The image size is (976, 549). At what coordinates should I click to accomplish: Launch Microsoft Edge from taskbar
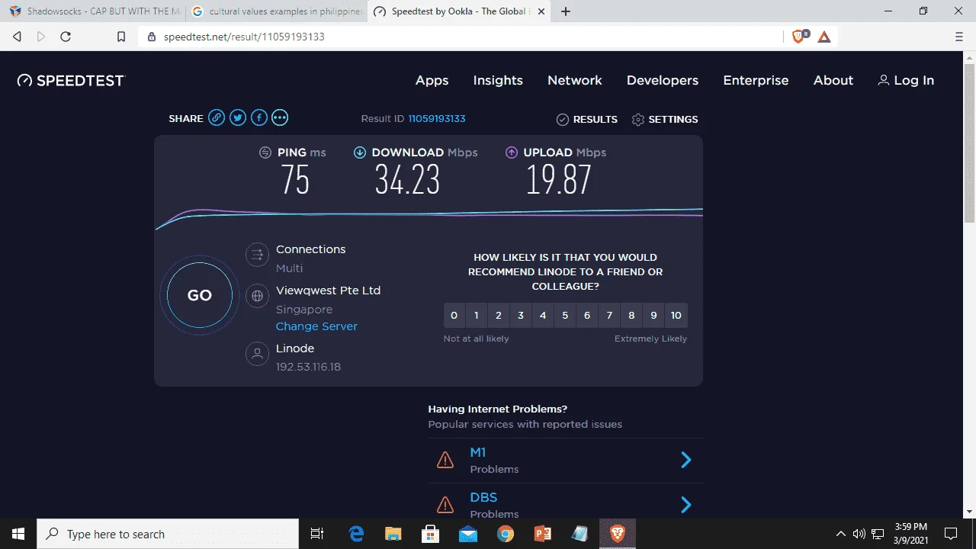(x=356, y=534)
